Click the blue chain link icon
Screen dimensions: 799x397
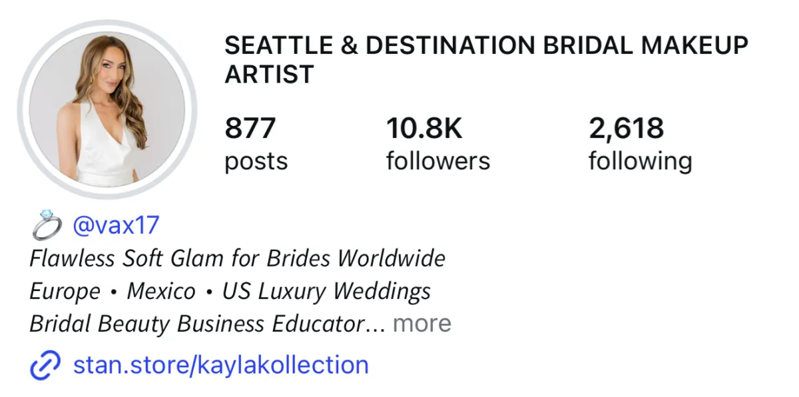pyautogui.click(x=45, y=366)
